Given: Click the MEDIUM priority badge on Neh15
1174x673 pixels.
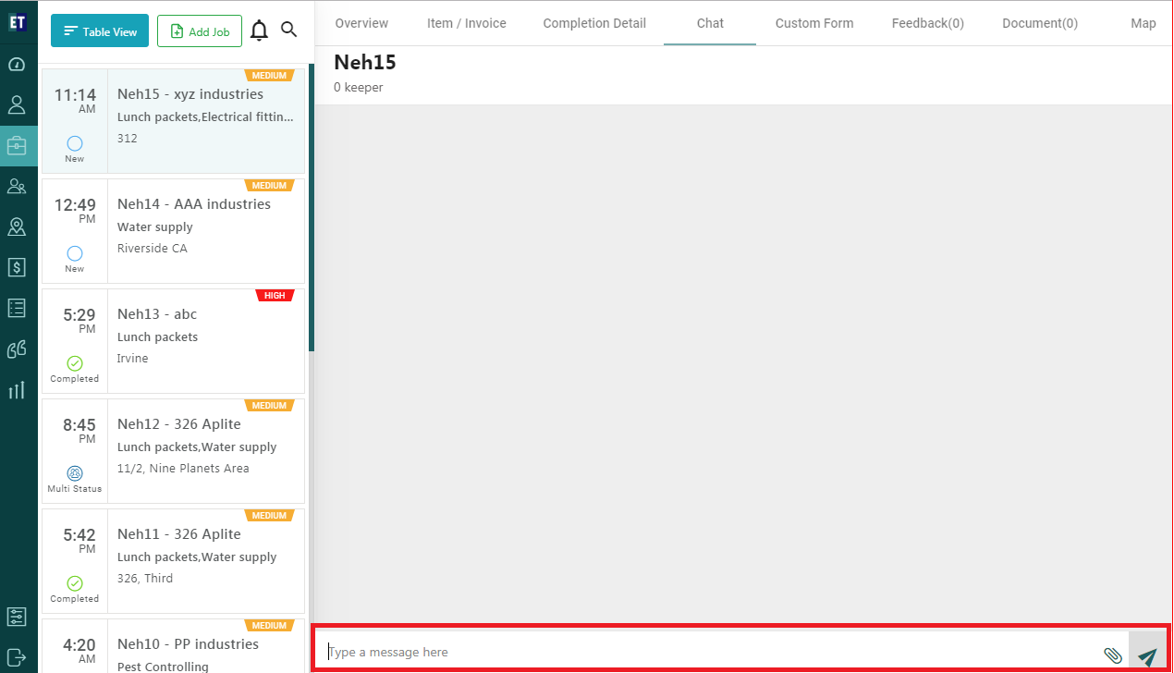Looking at the screenshot, I should pyautogui.click(x=269, y=76).
